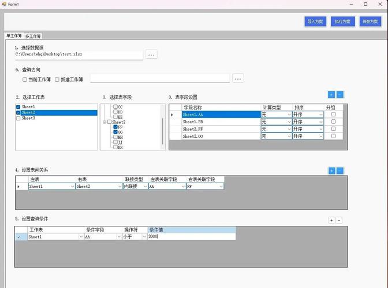Viewport: 388px width, 288px height.
Task: Select the row header arrow of Sheet1.AA row
Action: pyautogui.click(x=176, y=115)
